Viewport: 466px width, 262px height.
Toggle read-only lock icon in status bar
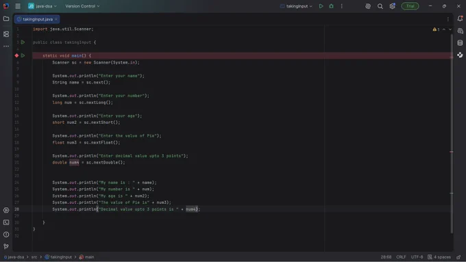(459, 257)
